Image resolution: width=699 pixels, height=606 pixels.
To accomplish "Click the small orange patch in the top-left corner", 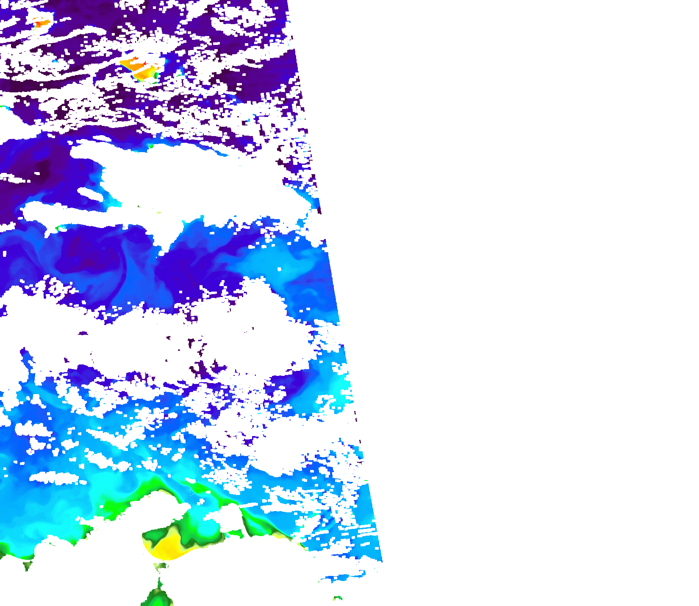I will click(x=42, y=23).
